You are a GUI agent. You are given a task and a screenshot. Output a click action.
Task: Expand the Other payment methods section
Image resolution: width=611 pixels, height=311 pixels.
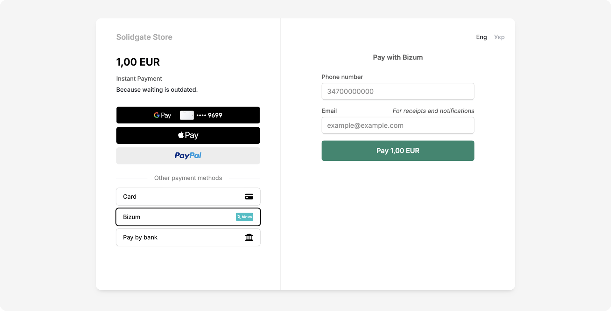coord(188,178)
